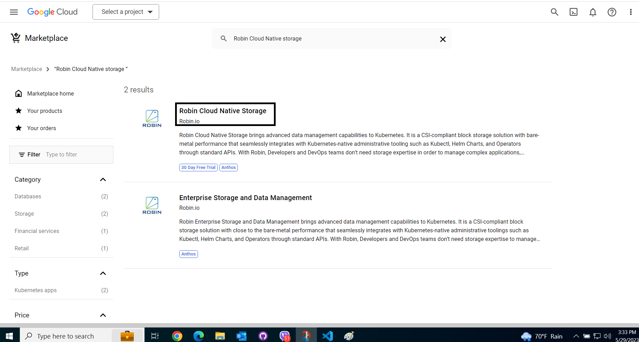This screenshot has height=342, width=639.
Task: Open the three-dot more options menu
Action: pyautogui.click(x=630, y=12)
